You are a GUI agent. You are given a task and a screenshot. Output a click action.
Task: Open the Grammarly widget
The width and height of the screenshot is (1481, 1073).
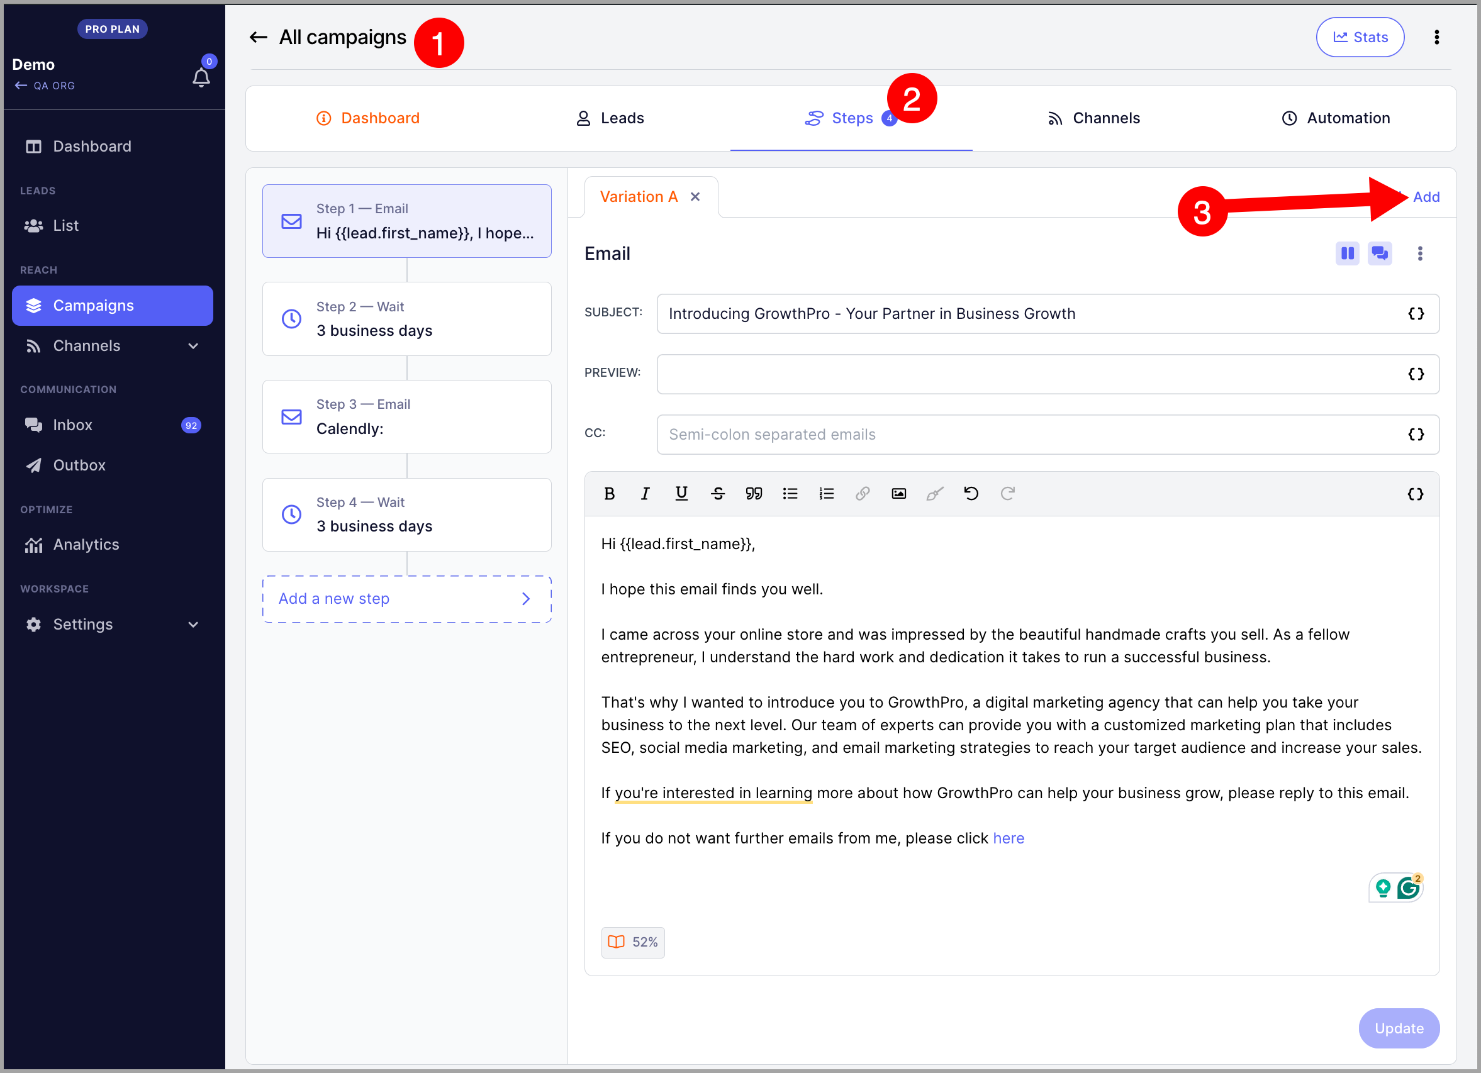tap(1408, 888)
